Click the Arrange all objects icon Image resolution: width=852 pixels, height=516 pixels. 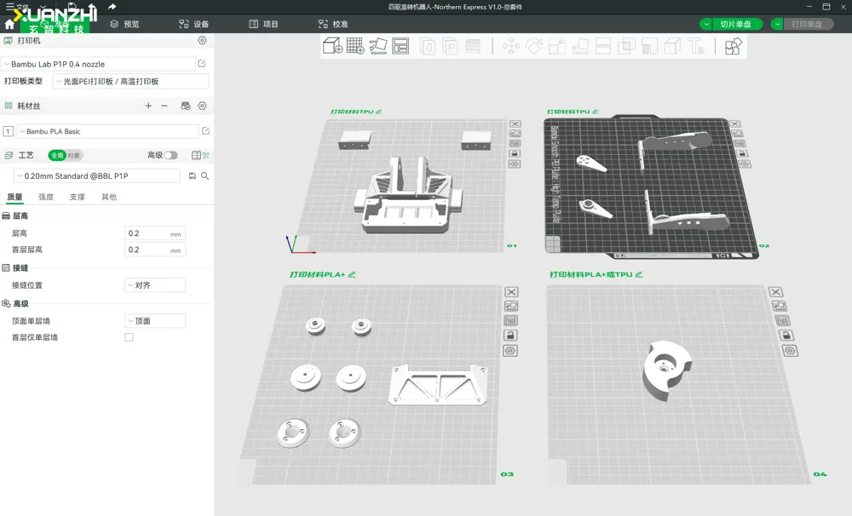click(x=400, y=46)
